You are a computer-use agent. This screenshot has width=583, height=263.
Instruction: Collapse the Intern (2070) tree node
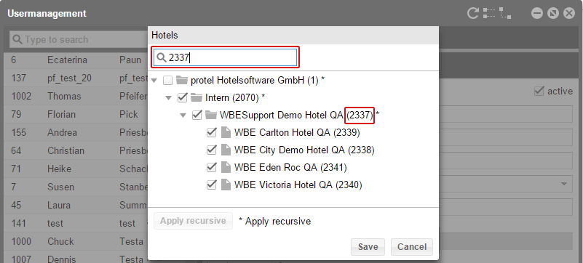[x=169, y=98]
